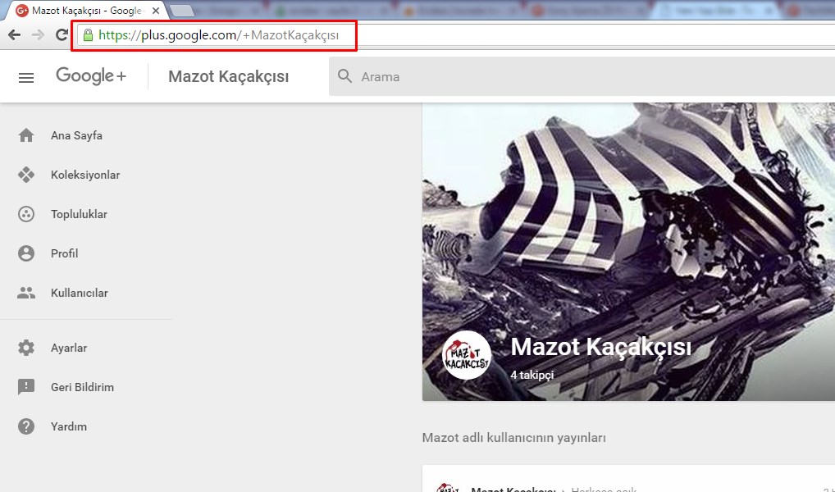Image resolution: width=835 pixels, height=492 pixels.
Task: Click the magnifier search icon
Action: click(345, 76)
